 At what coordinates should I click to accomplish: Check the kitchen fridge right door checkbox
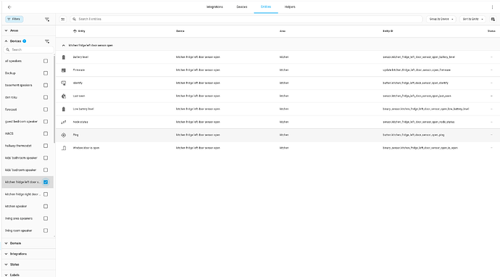click(46, 194)
